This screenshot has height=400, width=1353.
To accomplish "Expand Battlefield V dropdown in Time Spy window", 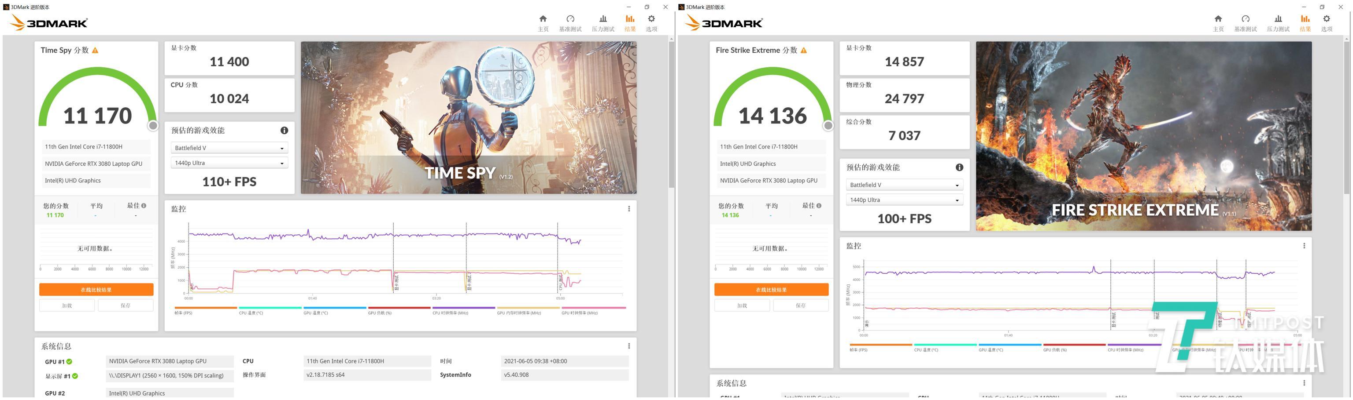I will (229, 149).
